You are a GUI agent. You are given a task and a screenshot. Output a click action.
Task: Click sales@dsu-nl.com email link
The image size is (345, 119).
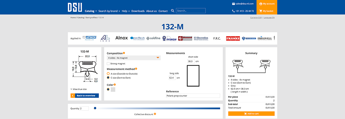click(245, 4)
